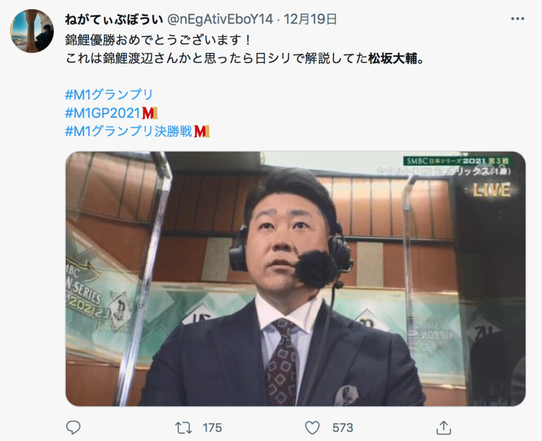The image size is (542, 441).
Task: View the retweet count 175
Action: (x=212, y=428)
